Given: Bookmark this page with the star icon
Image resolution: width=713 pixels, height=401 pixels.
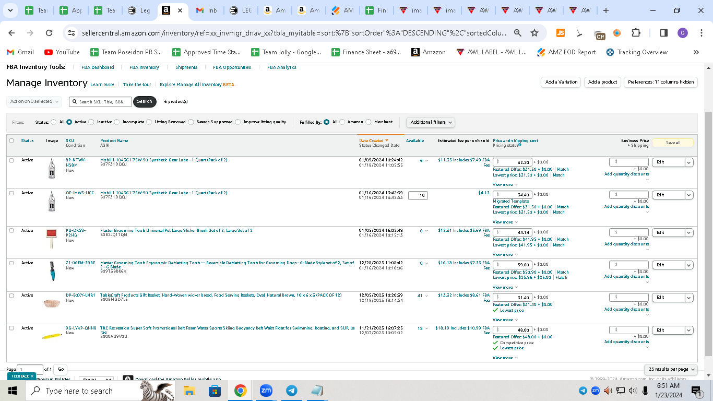Looking at the screenshot, I should coord(534,33).
